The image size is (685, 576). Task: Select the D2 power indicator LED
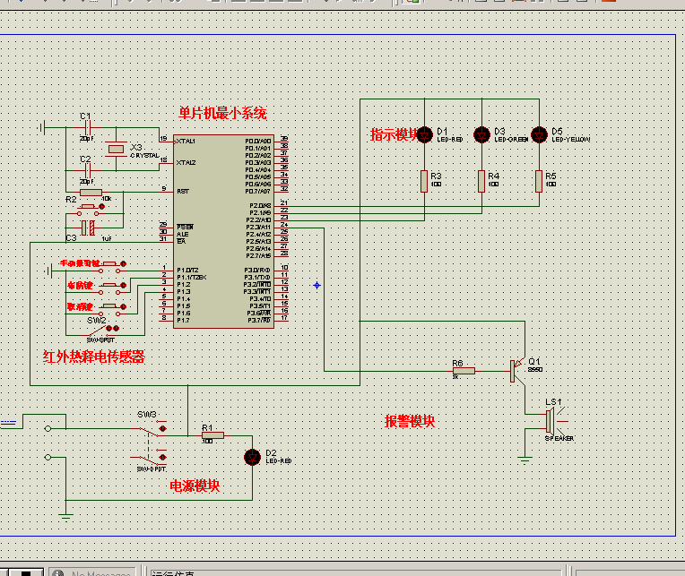[x=253, y=458]
